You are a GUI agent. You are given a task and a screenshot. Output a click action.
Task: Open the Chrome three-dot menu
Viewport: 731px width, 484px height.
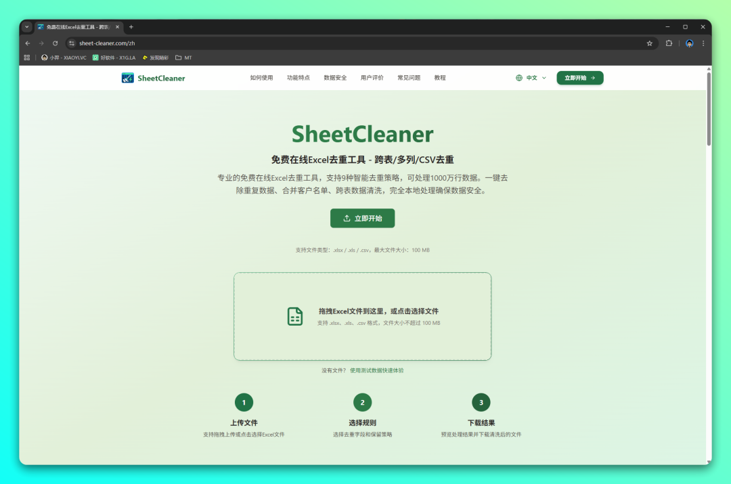tap(703, 43)
